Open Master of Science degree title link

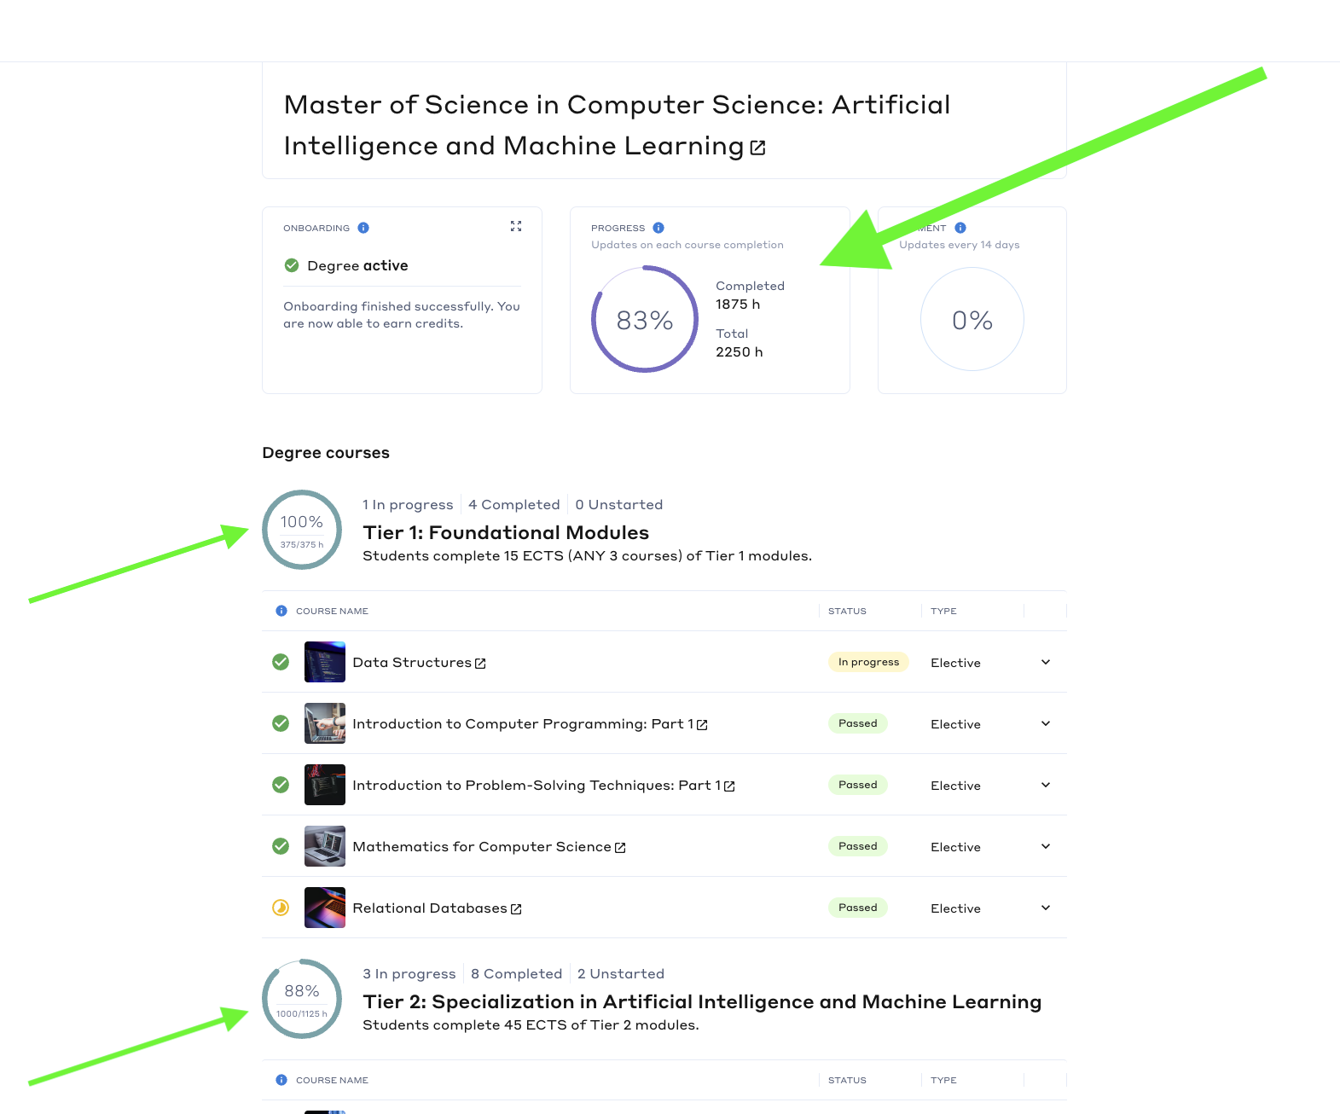tap(616, 125)
